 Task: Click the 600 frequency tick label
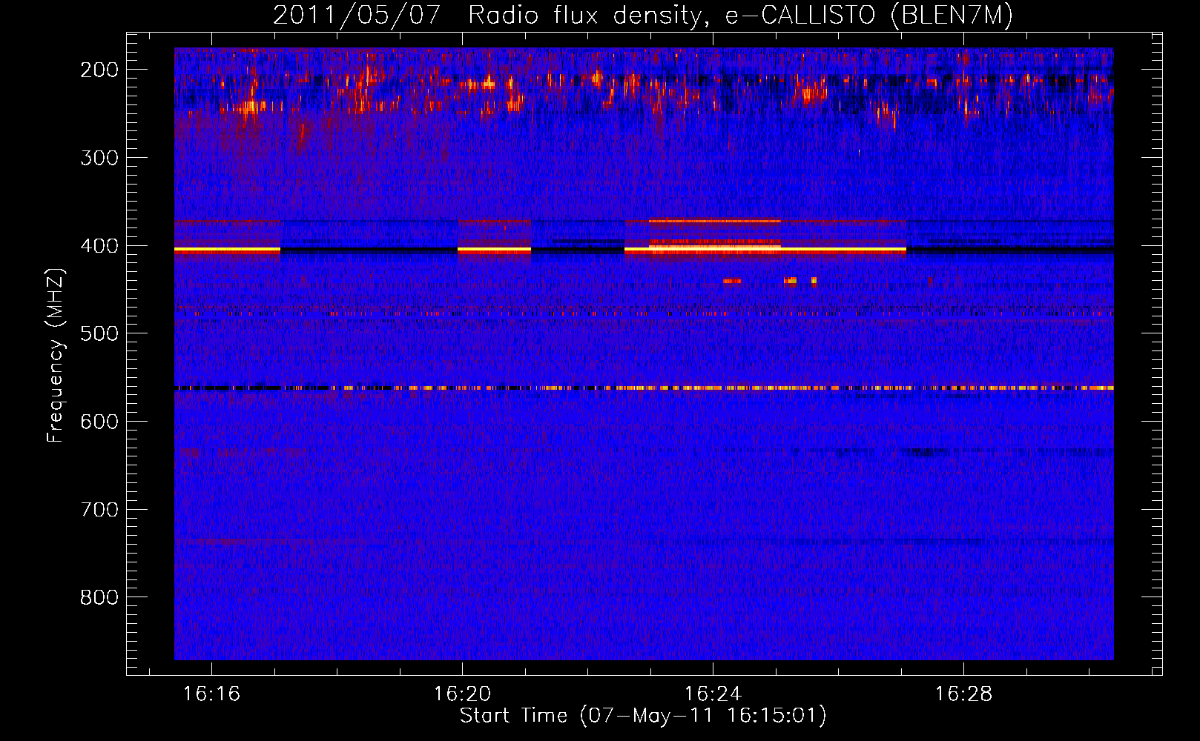(99, 422)
